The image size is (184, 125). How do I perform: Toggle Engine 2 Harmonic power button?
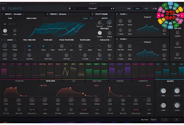[47, 14]
